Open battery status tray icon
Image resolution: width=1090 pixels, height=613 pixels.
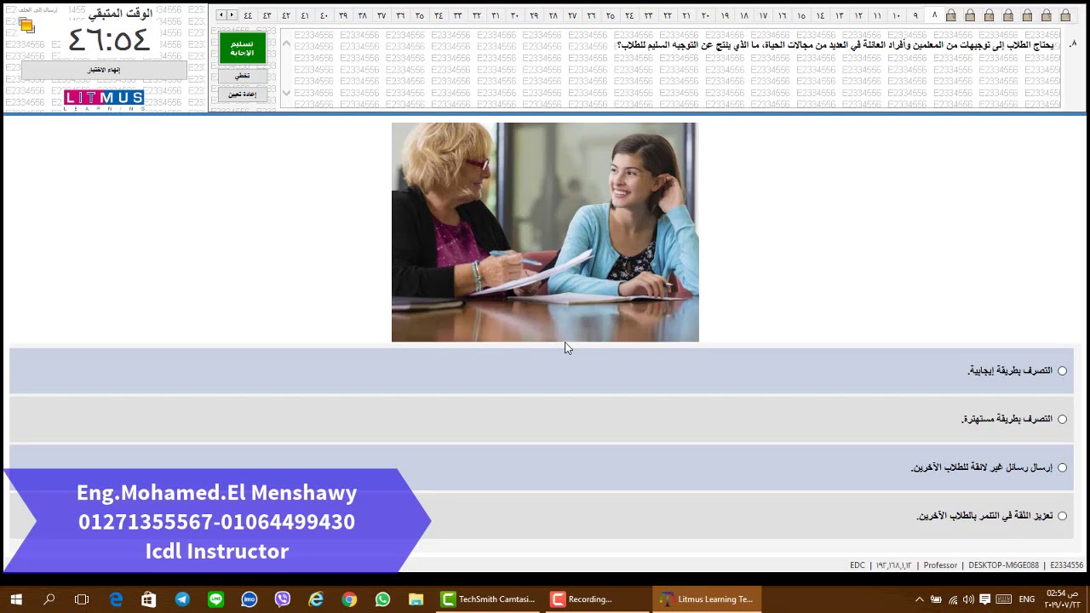(x=936, y=599)
